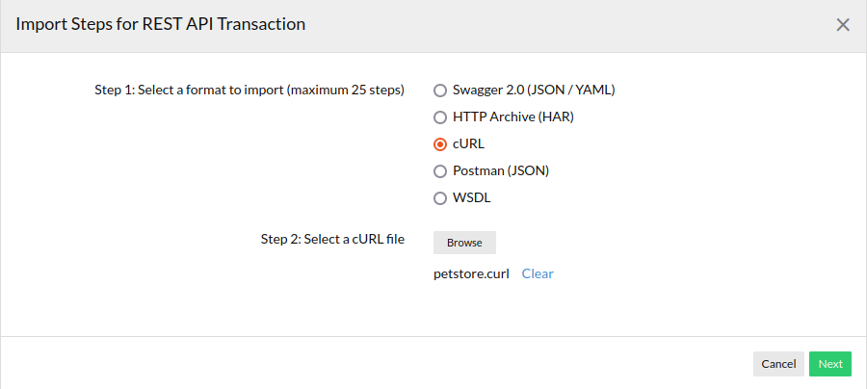The height and width of the screenshot is (389, 867).
Task: Click the "Step 2: Select a cURL file" label
Action: click(x=332, y=239)
